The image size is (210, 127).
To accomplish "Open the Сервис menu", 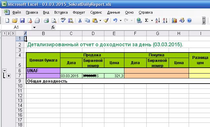I will [x=96, y=13].
